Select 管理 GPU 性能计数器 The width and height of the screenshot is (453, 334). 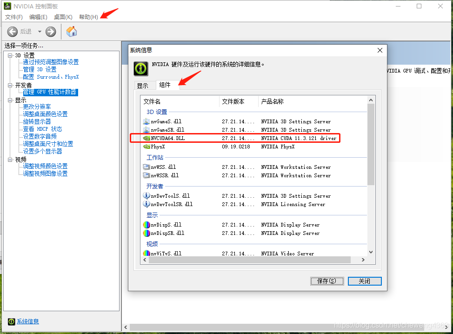pos(50,92)
